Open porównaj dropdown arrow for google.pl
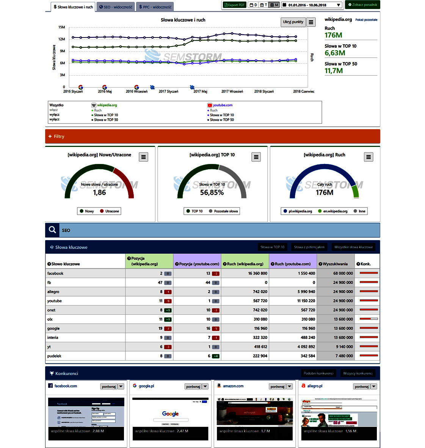Image resolution: width=425 pixels, height=448 pixels. (x=205, y=387)
